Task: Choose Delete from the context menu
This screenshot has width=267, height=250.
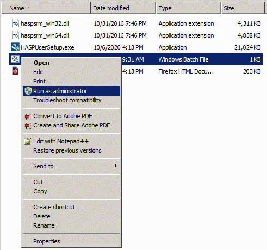Action: (42, 216)
